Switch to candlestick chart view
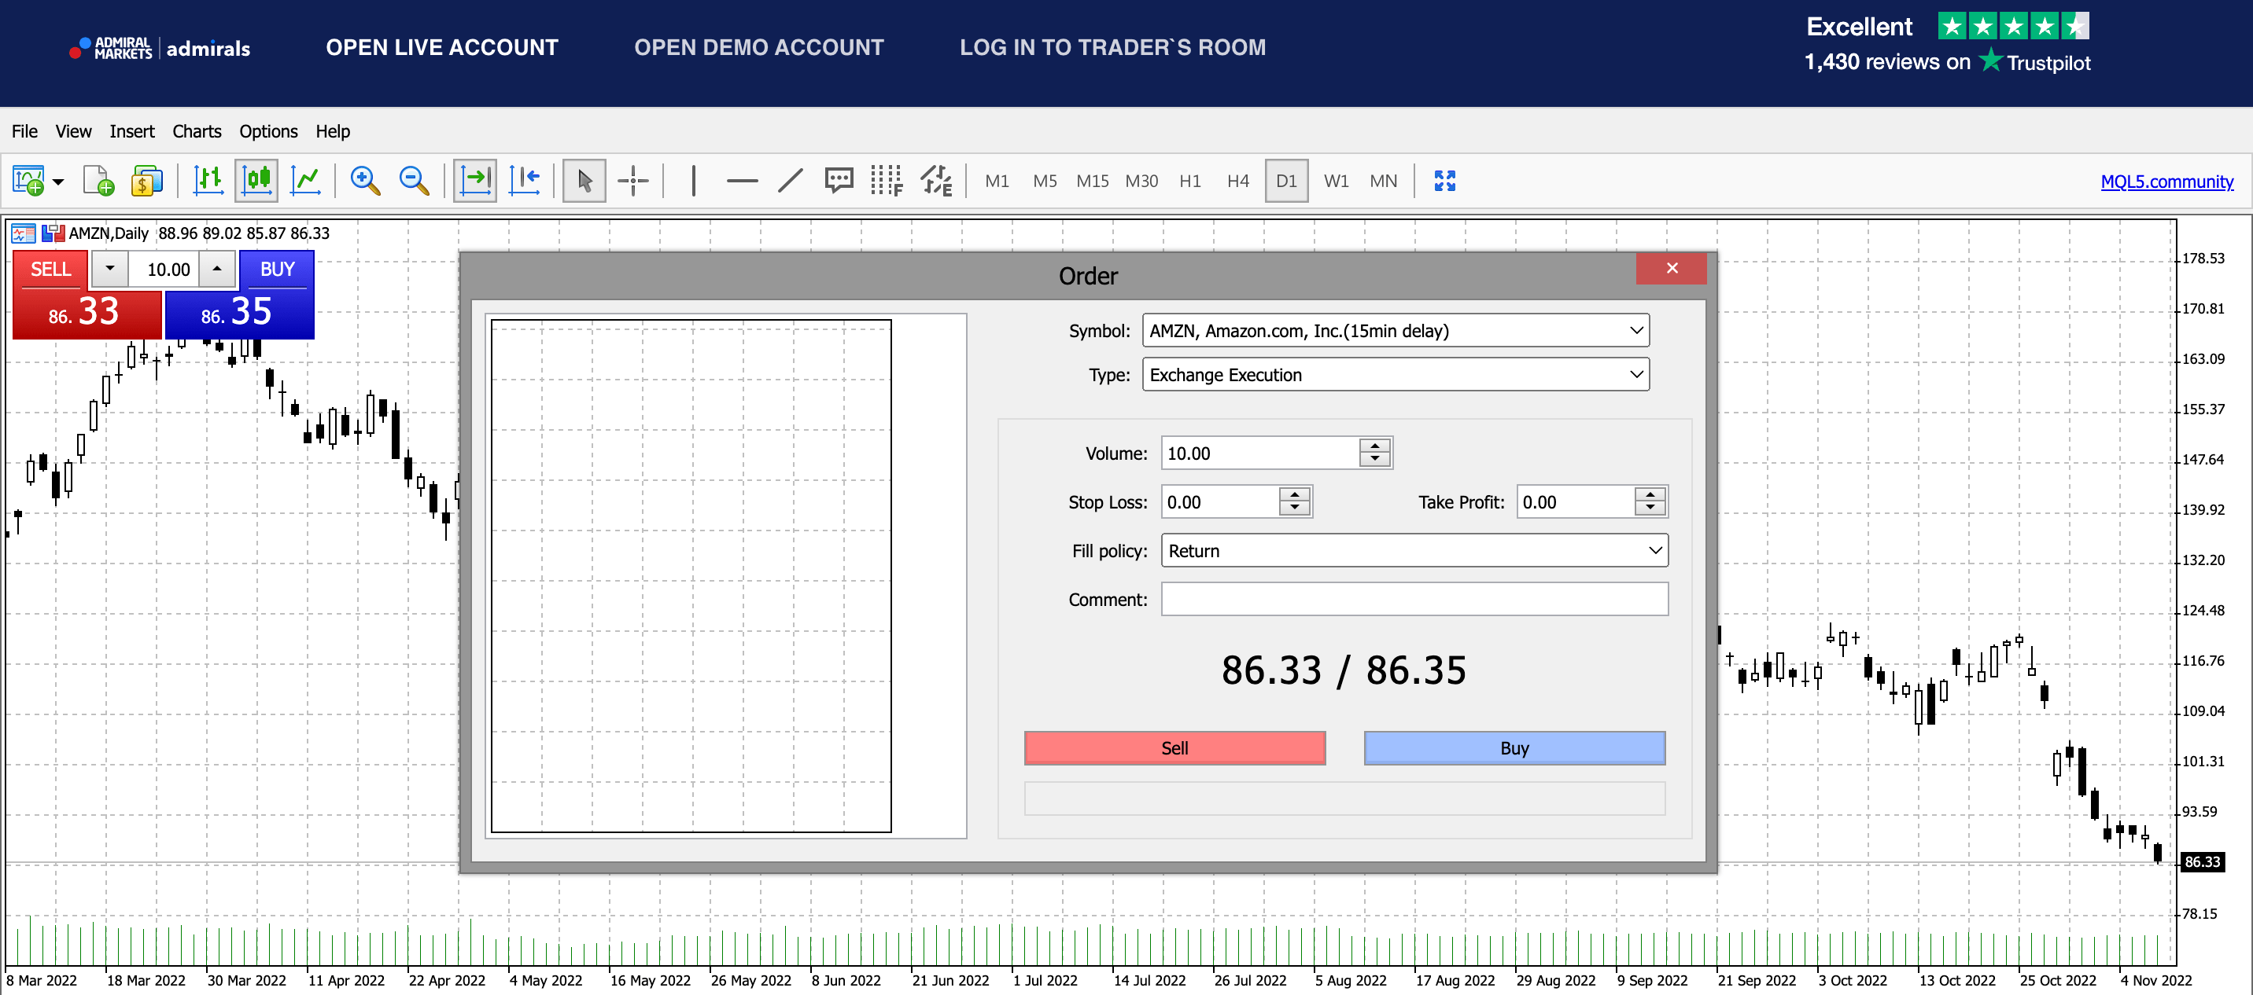Image resolution: width=2253 pixels, height=995 pixels. click(257, 181)
